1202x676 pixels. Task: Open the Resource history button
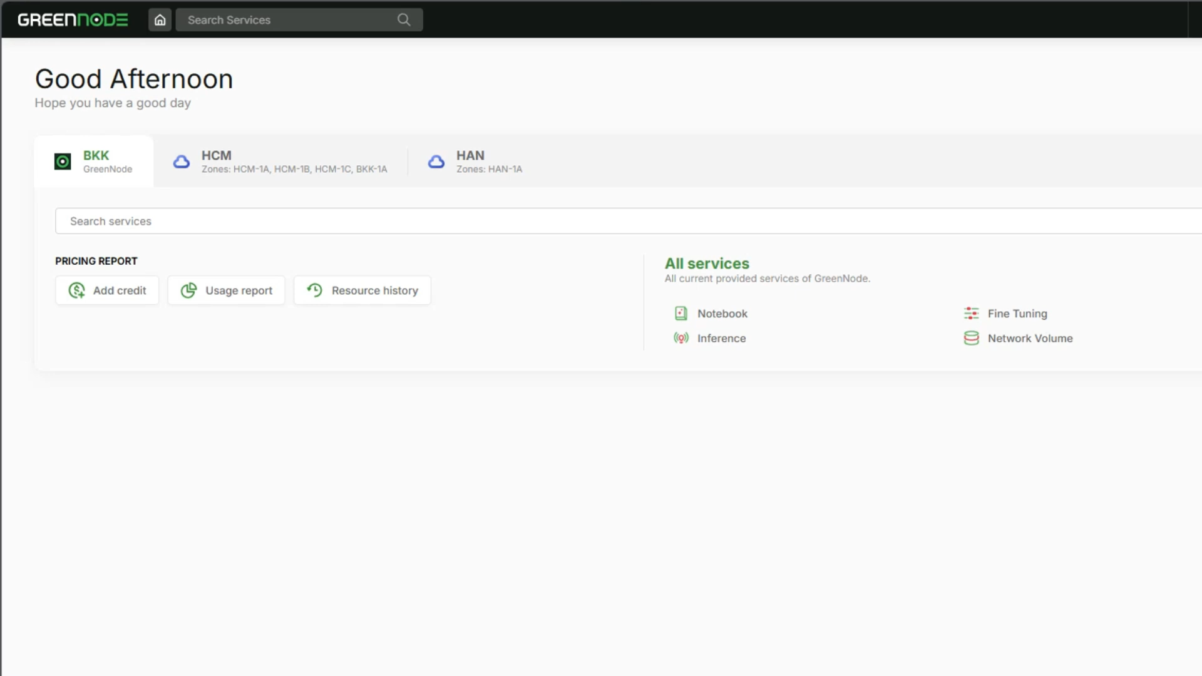pos(362,290)
